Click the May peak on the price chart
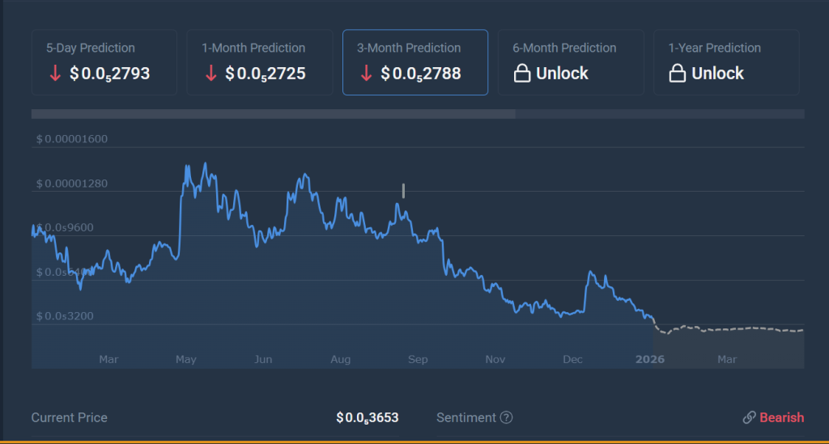Image resolution: width=829 pixels, height=444 pixels. click(x=204, y=165)
